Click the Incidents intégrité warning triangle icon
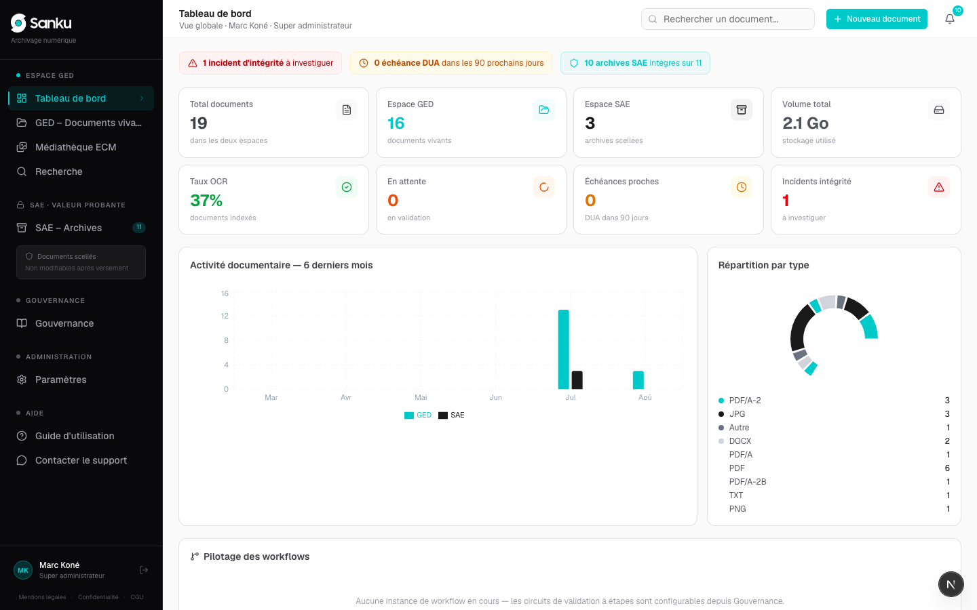977x610 pixels. point(939,187)
